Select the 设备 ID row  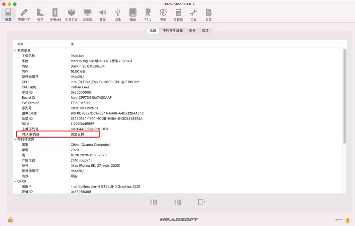178,192
